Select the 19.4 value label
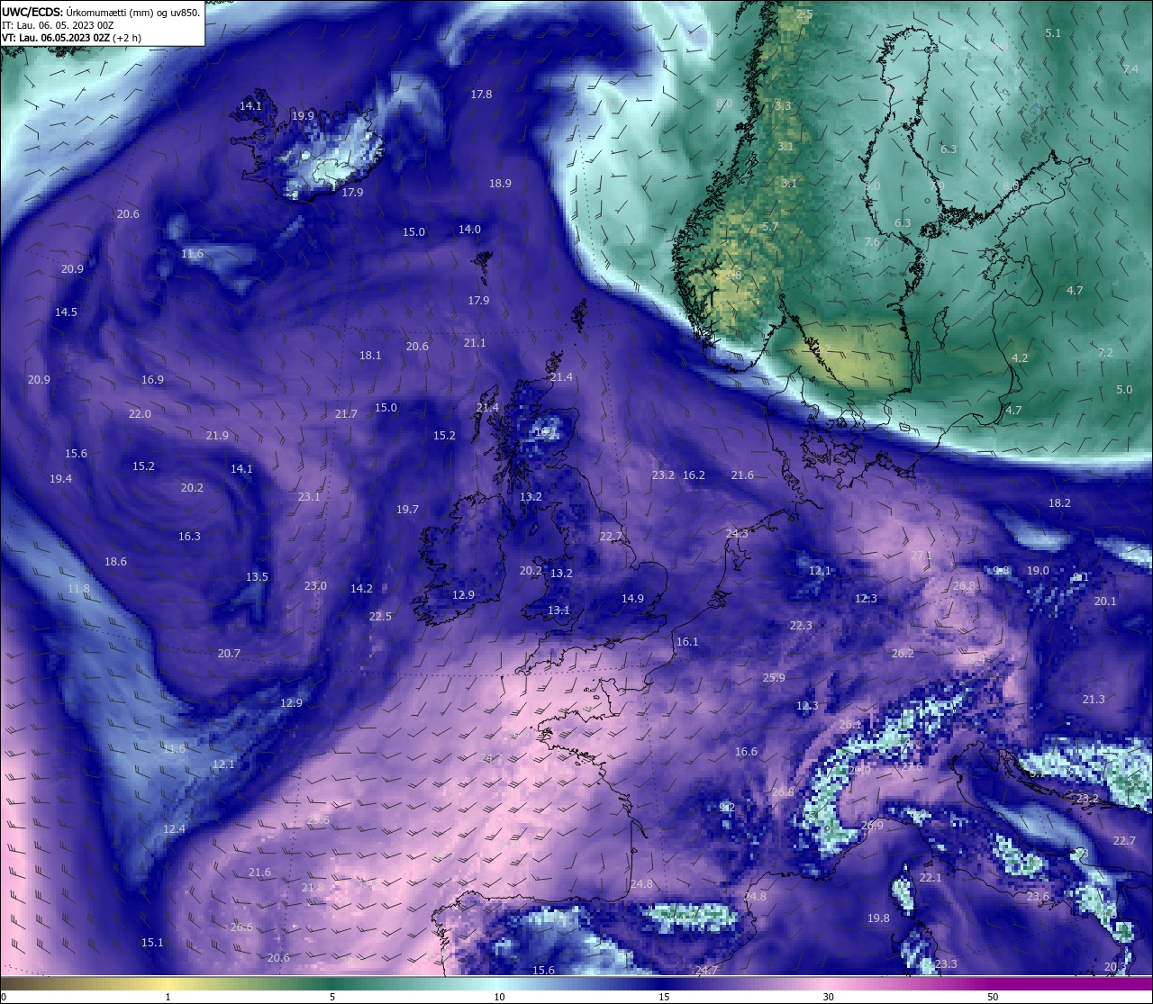 [x=60, y=479]
